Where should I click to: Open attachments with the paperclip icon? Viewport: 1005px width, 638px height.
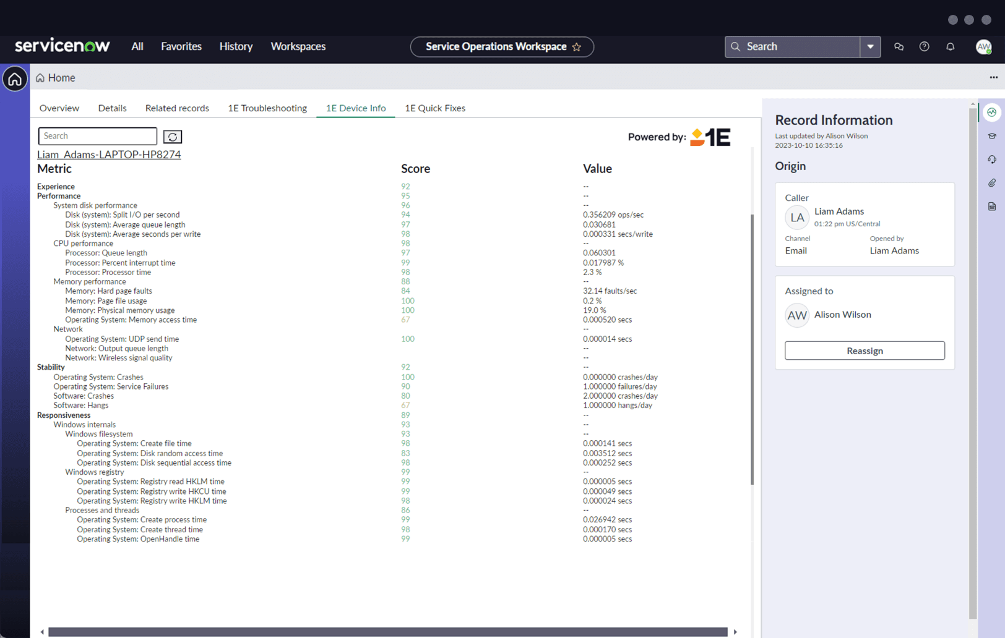(x=991, y=182)
